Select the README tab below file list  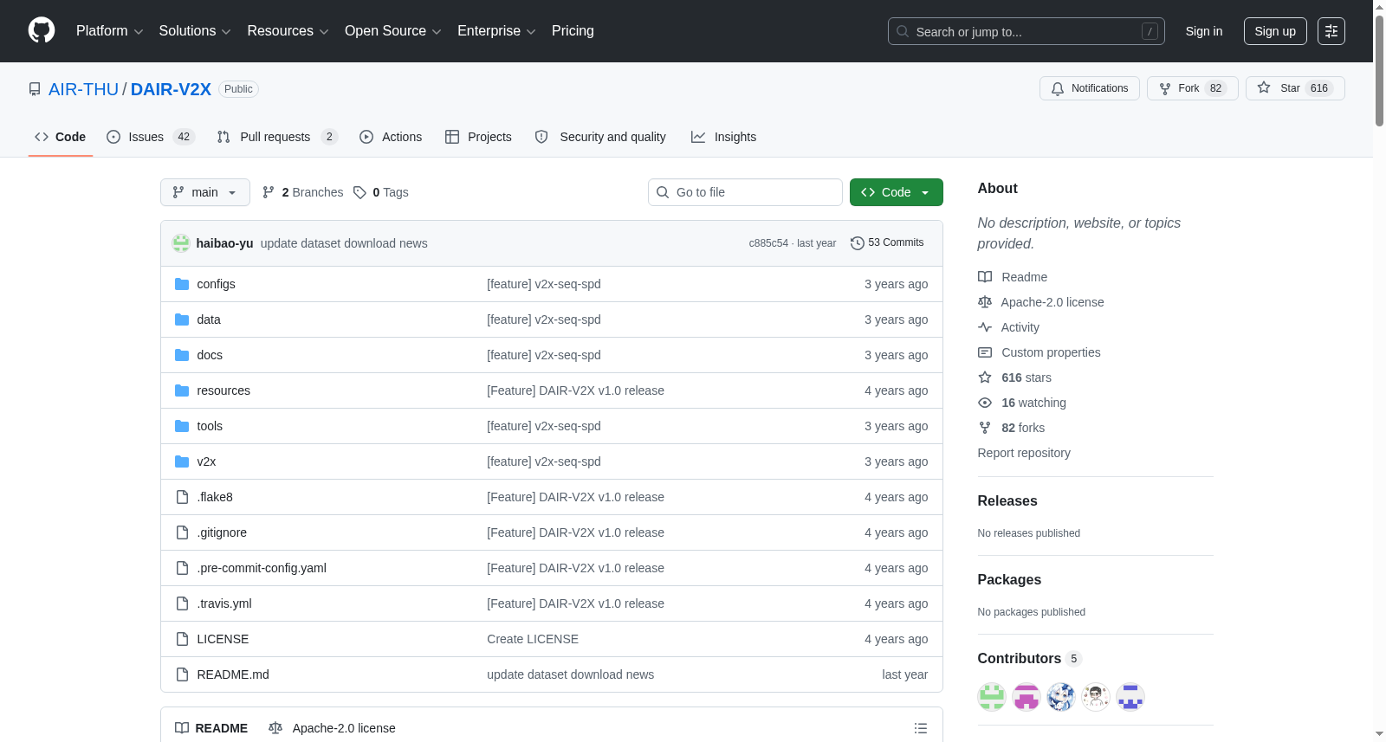click(x=211, y=728)
